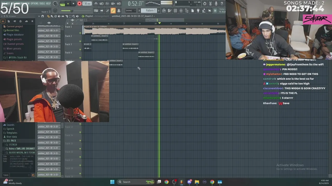
Task: Open the Browser cloud tab icon
Action: 26,21
